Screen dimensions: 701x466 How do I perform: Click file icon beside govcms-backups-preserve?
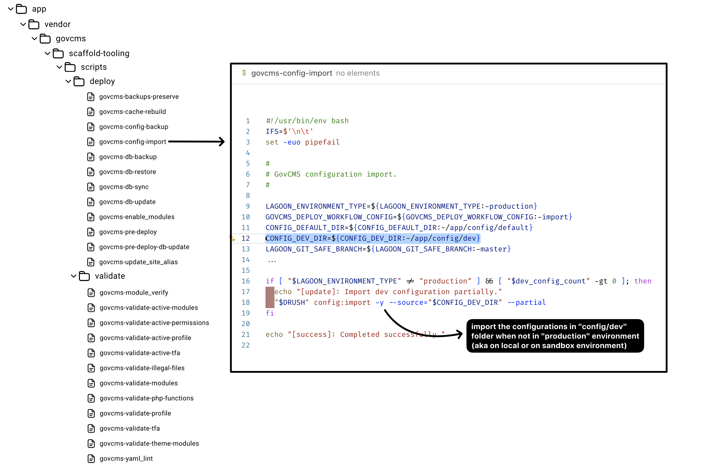tap(91, 97)
